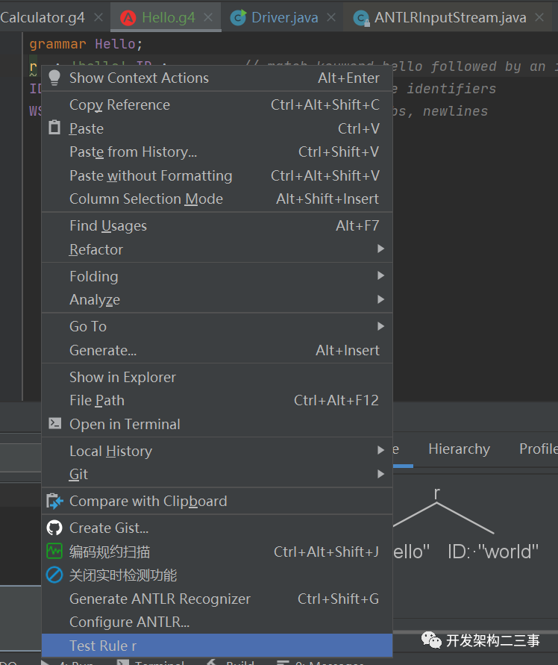Click the root node r in parse tree
Image resolution: width=558 pixels, height=665 pixels.
tap(437, 493)
